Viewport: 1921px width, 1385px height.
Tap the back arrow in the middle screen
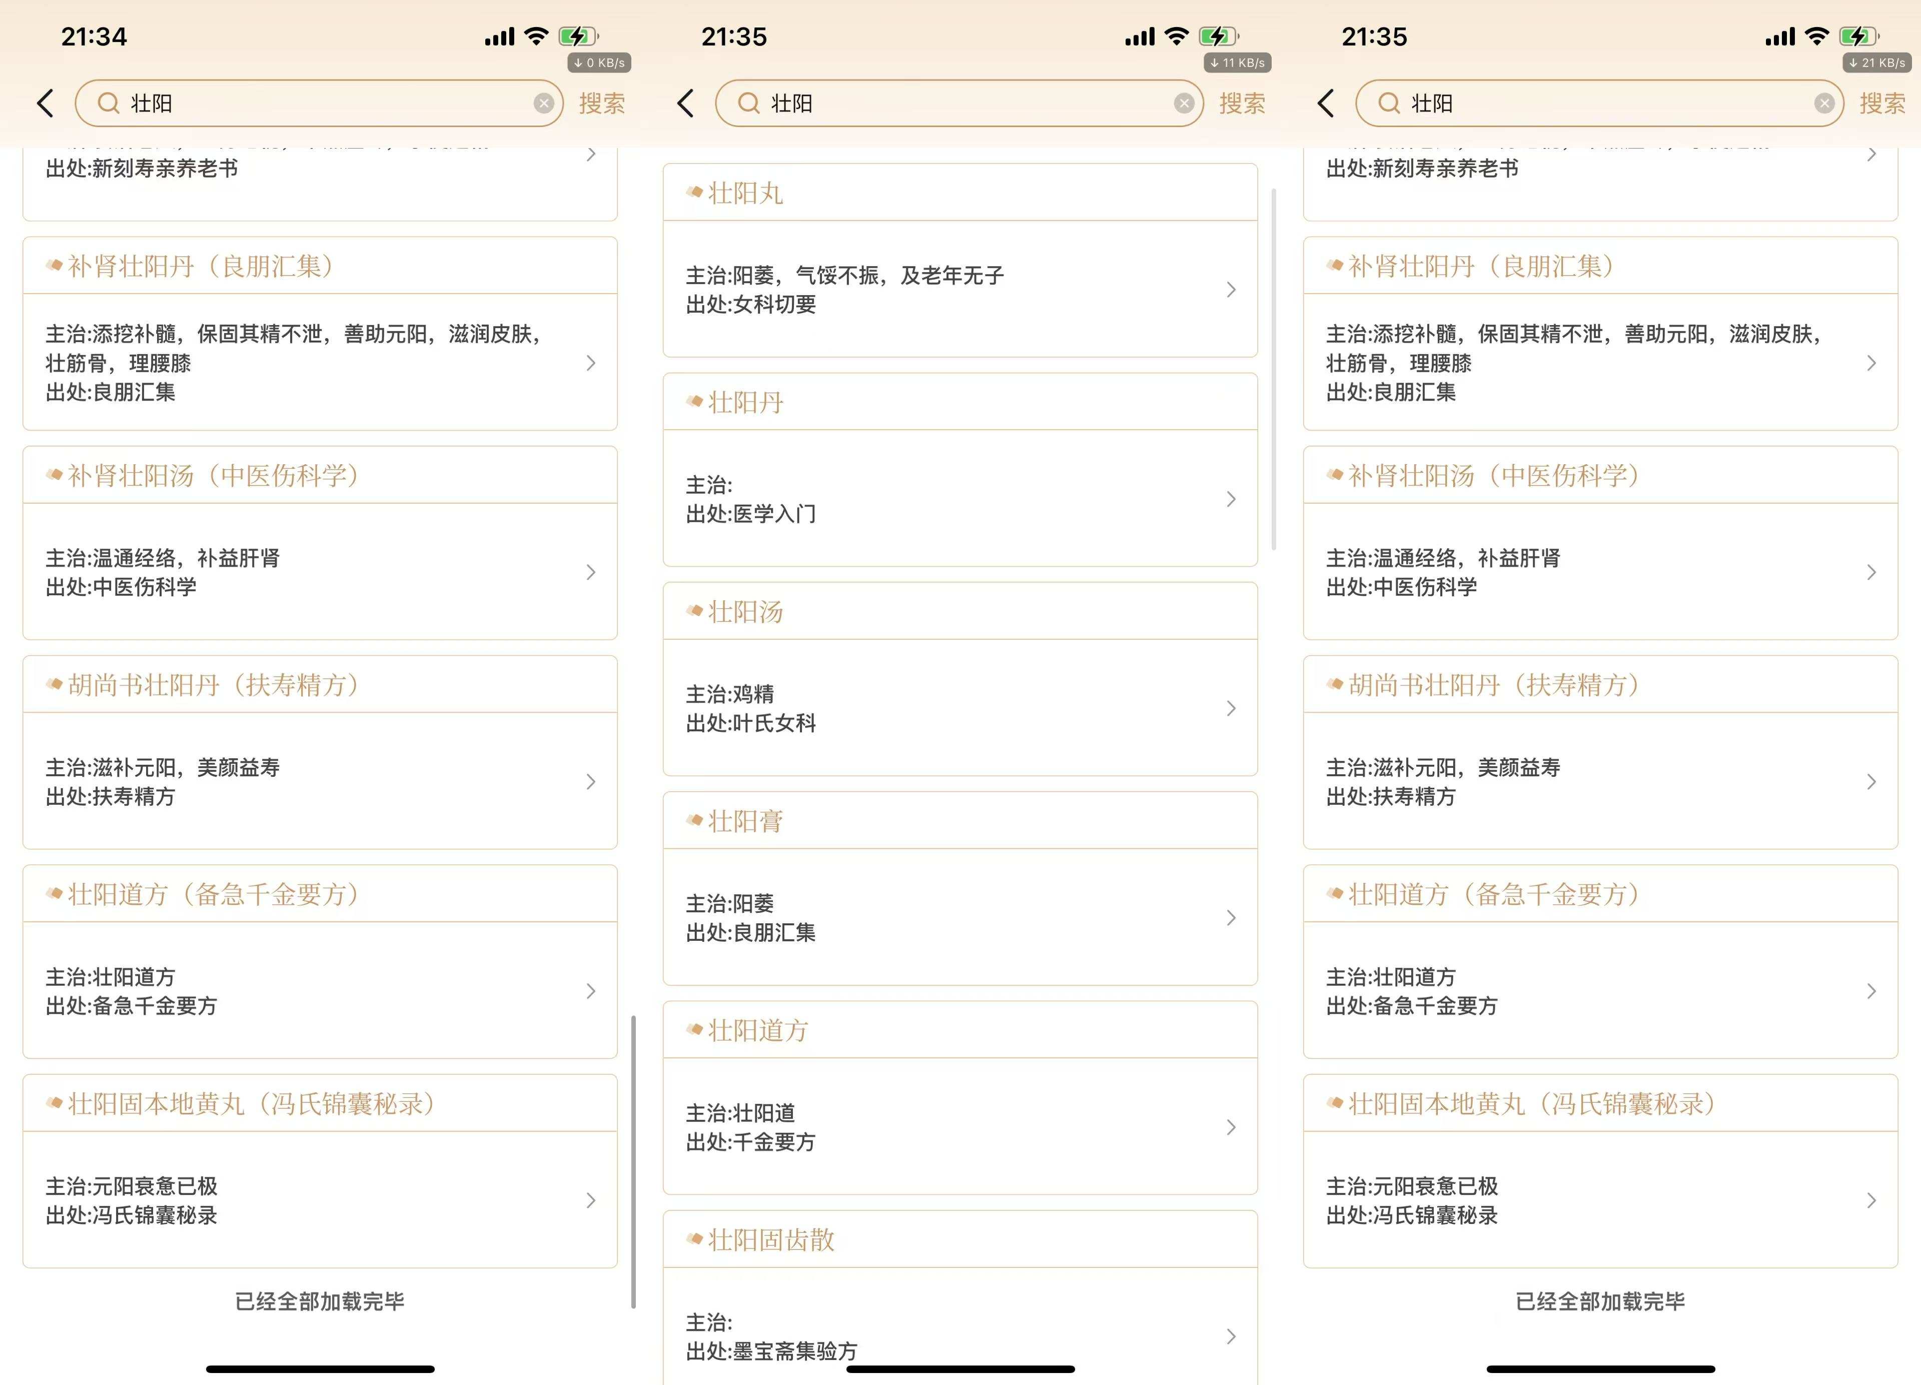point(686,104)
